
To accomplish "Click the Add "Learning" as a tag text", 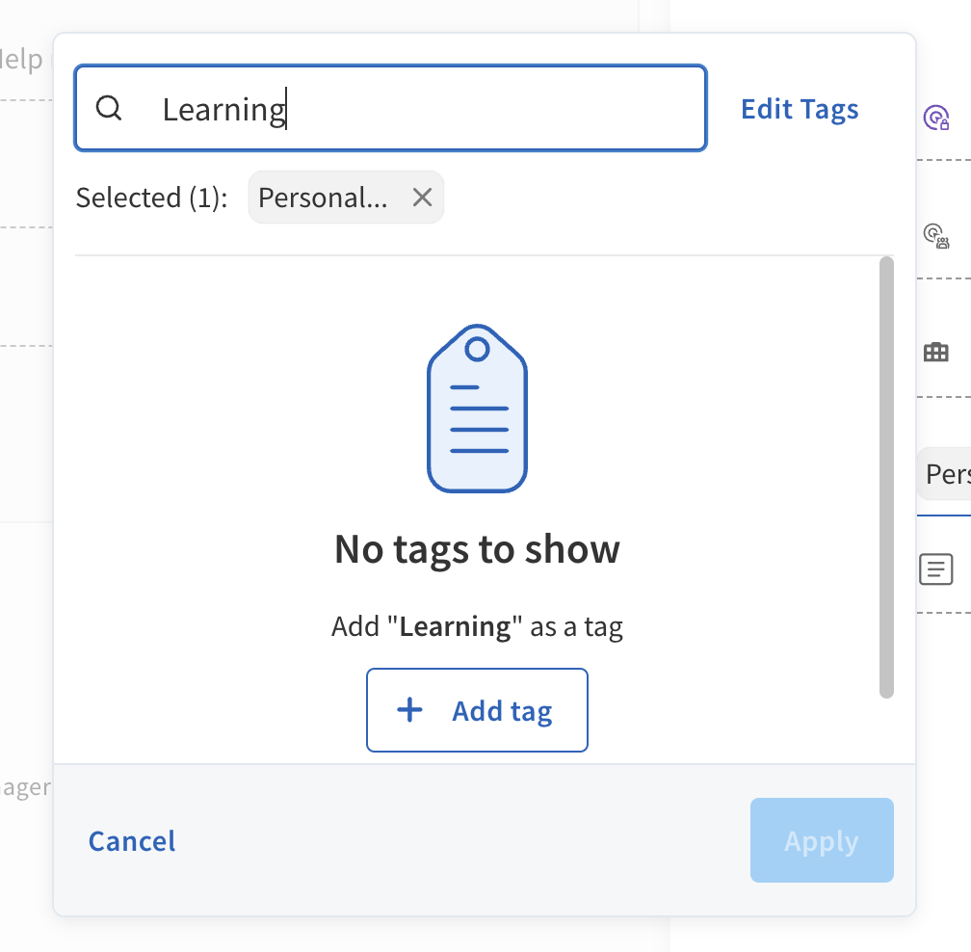I will (x=477, y=627).
